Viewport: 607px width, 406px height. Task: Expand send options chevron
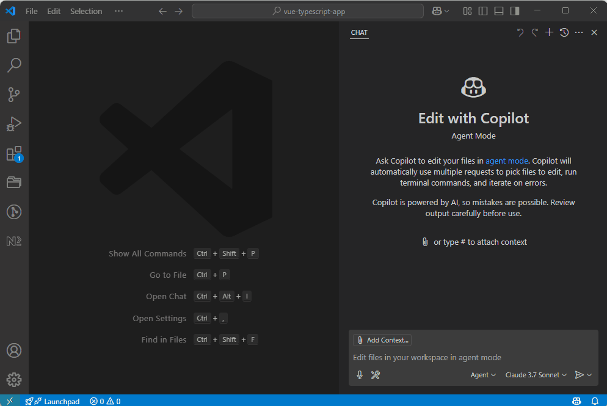click(589, 375)
